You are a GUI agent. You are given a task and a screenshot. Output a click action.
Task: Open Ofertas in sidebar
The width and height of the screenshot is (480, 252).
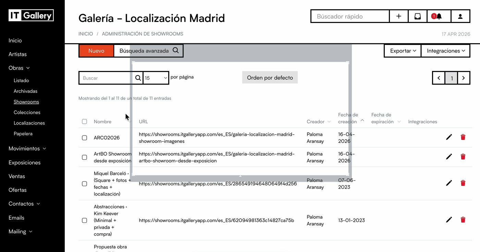[x=17, y=190]
